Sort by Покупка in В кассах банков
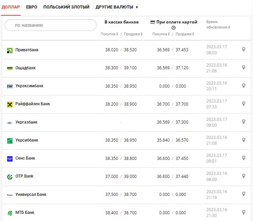Viewport: 253px width, 221px height. (109, 34)
